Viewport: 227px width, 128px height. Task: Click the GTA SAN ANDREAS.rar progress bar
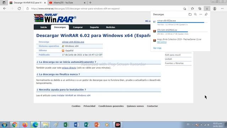pyautogui.click(x=182, y=32)
